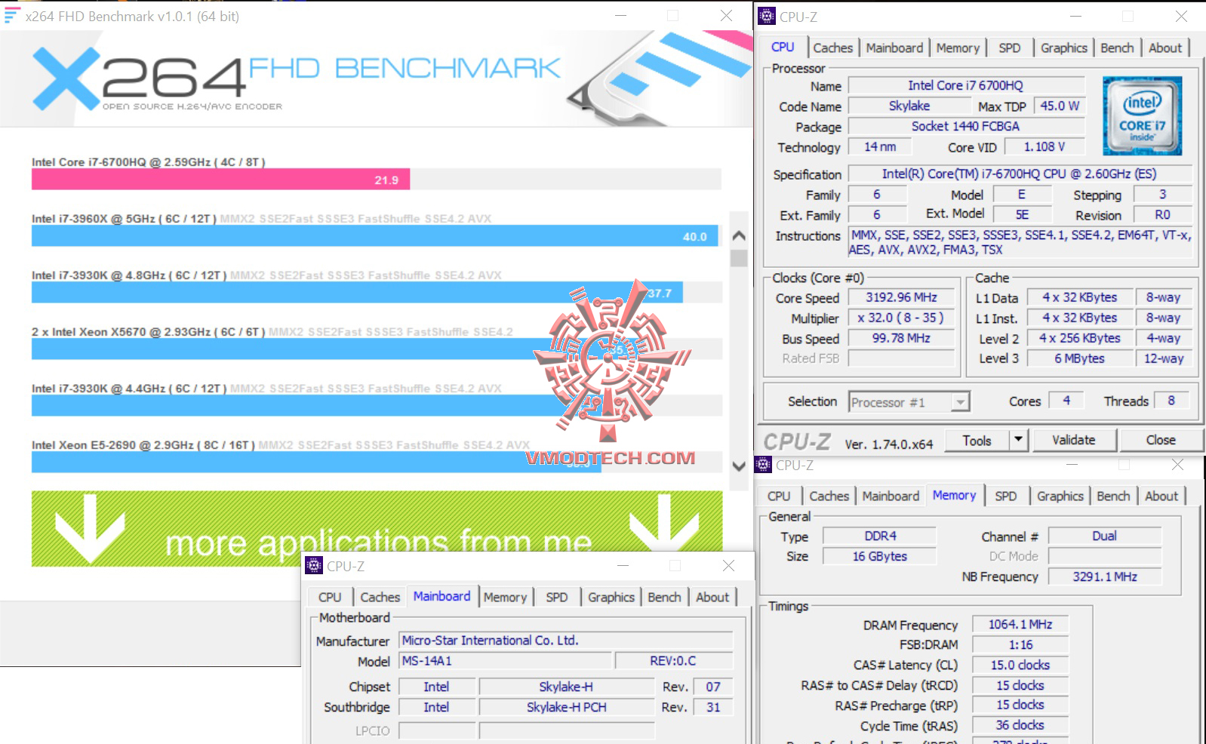Screen dimensions: 1206x744
Task: Click the Code Name value "Skylake"
Action: click(x=909, y=106)
